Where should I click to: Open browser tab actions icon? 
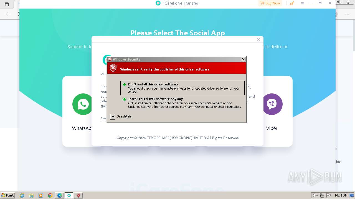(7, 4)
